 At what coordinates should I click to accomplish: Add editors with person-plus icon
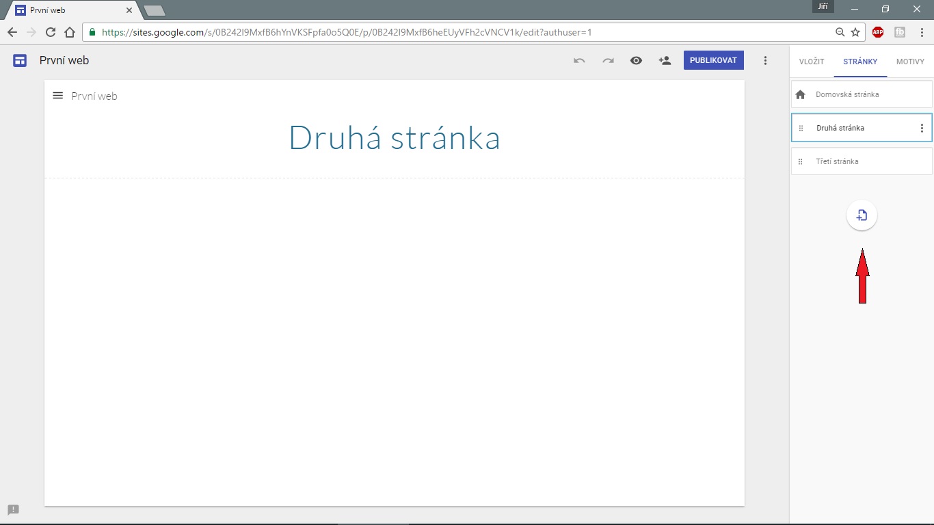tap(665, 60)
